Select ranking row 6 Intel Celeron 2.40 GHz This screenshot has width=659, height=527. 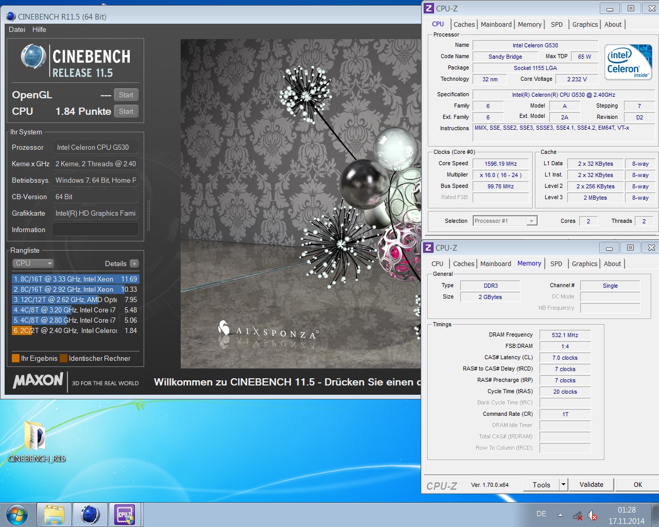click(x=75, y=330)
